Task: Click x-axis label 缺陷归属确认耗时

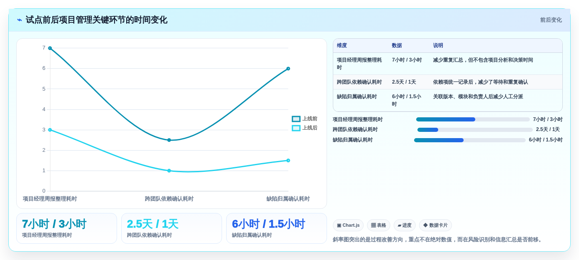Action: pos(288,199)
